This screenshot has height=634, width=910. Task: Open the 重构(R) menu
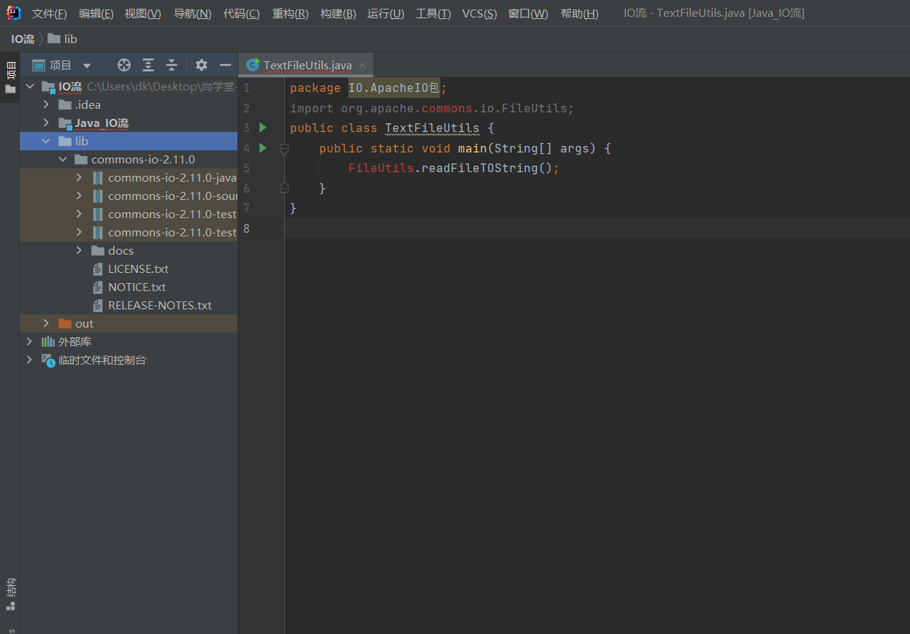click(x=291, y=14)
